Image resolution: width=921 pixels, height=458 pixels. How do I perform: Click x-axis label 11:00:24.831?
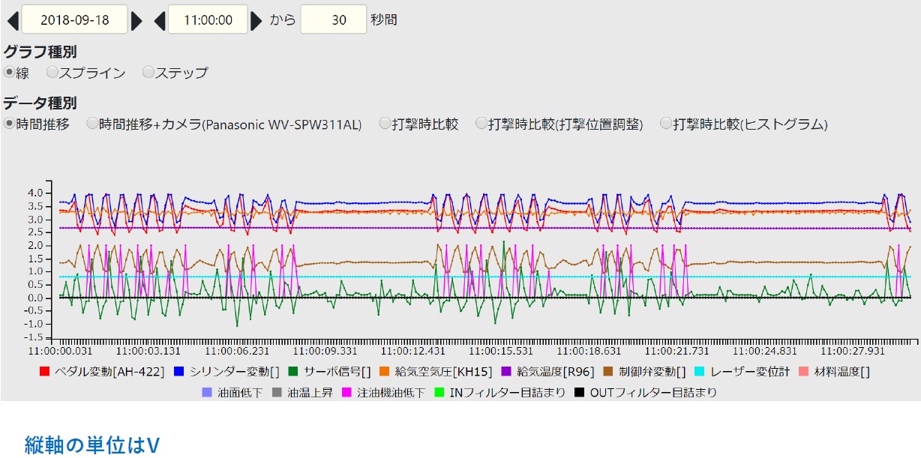coord(765,350)
